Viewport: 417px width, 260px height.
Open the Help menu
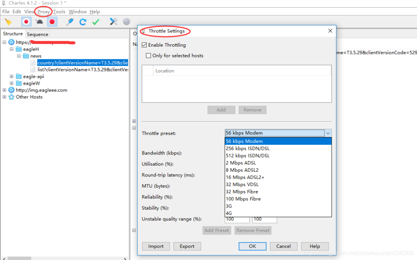click(95, 12)
